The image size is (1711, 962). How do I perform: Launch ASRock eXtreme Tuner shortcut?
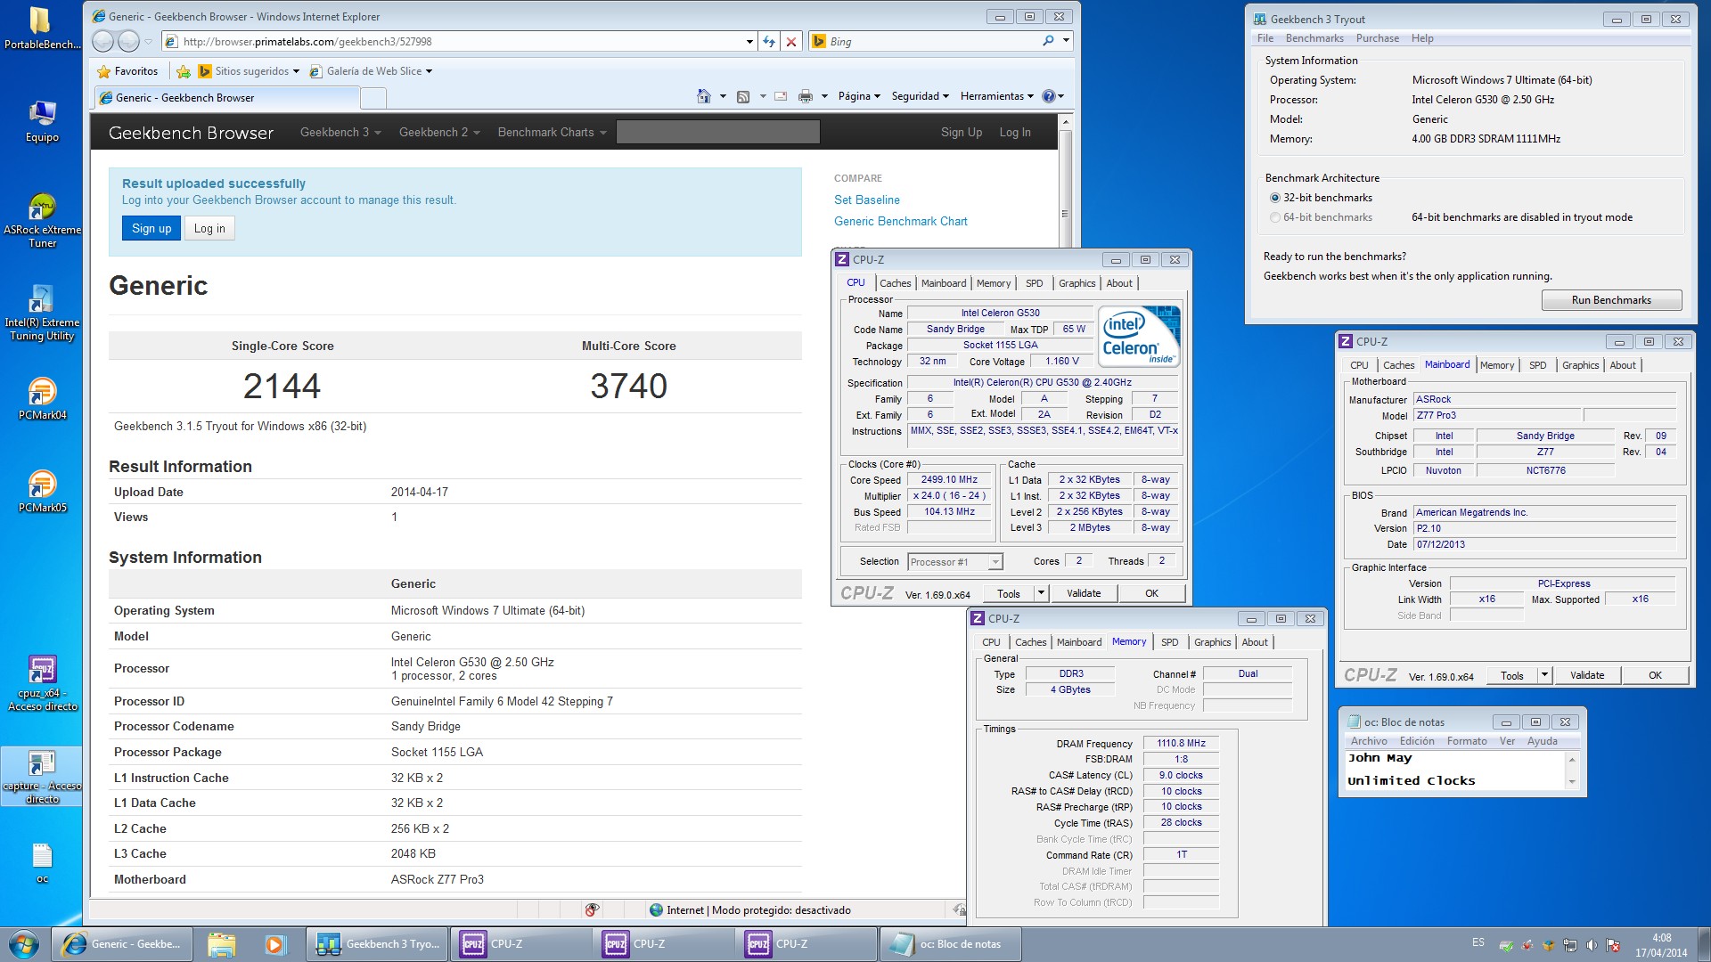tap(42, 220)
